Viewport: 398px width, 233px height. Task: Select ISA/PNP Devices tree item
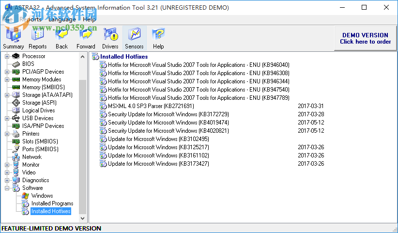(43, 126)
